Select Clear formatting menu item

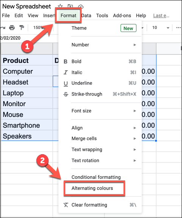click(x=100, y=205)
